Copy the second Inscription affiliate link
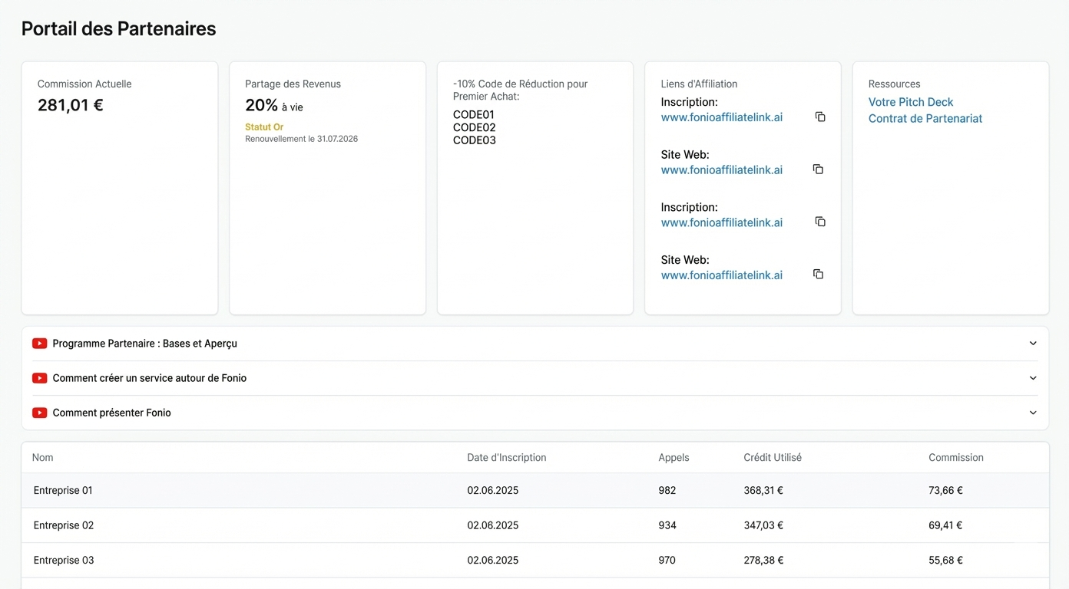Screen dimensions: 1069x589 820,222
